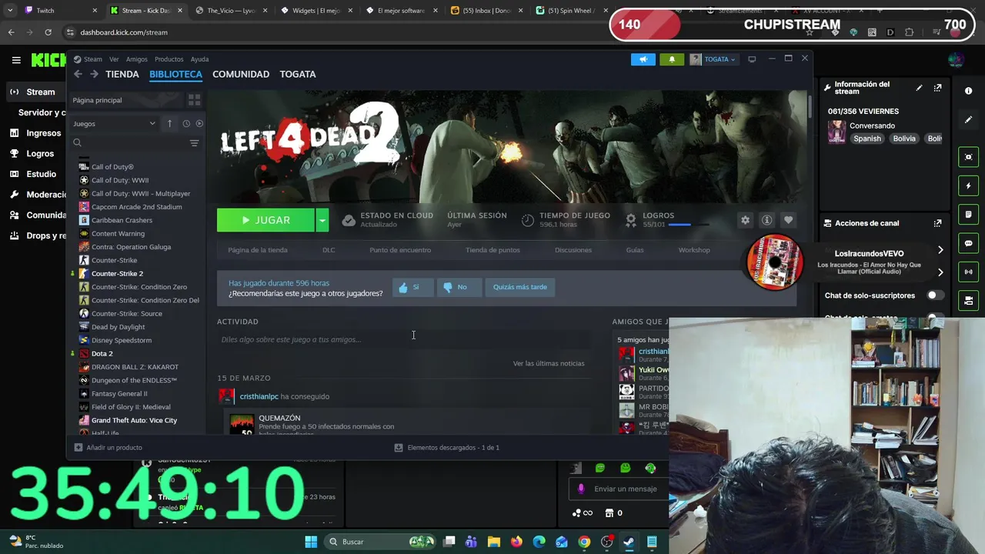Open library advanced filters icon

(194, 143)
